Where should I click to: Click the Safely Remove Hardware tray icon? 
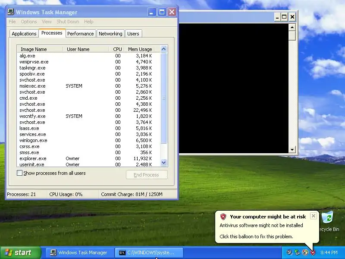tap(297, 253)
